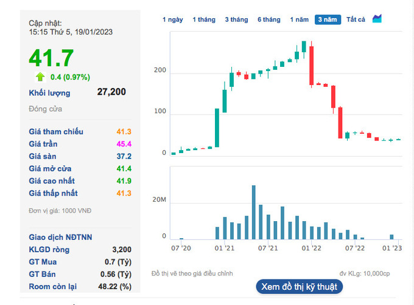Select the 1 năm time range
The width and height of the screenshot is (414, 305).
(x=300, y=20)
